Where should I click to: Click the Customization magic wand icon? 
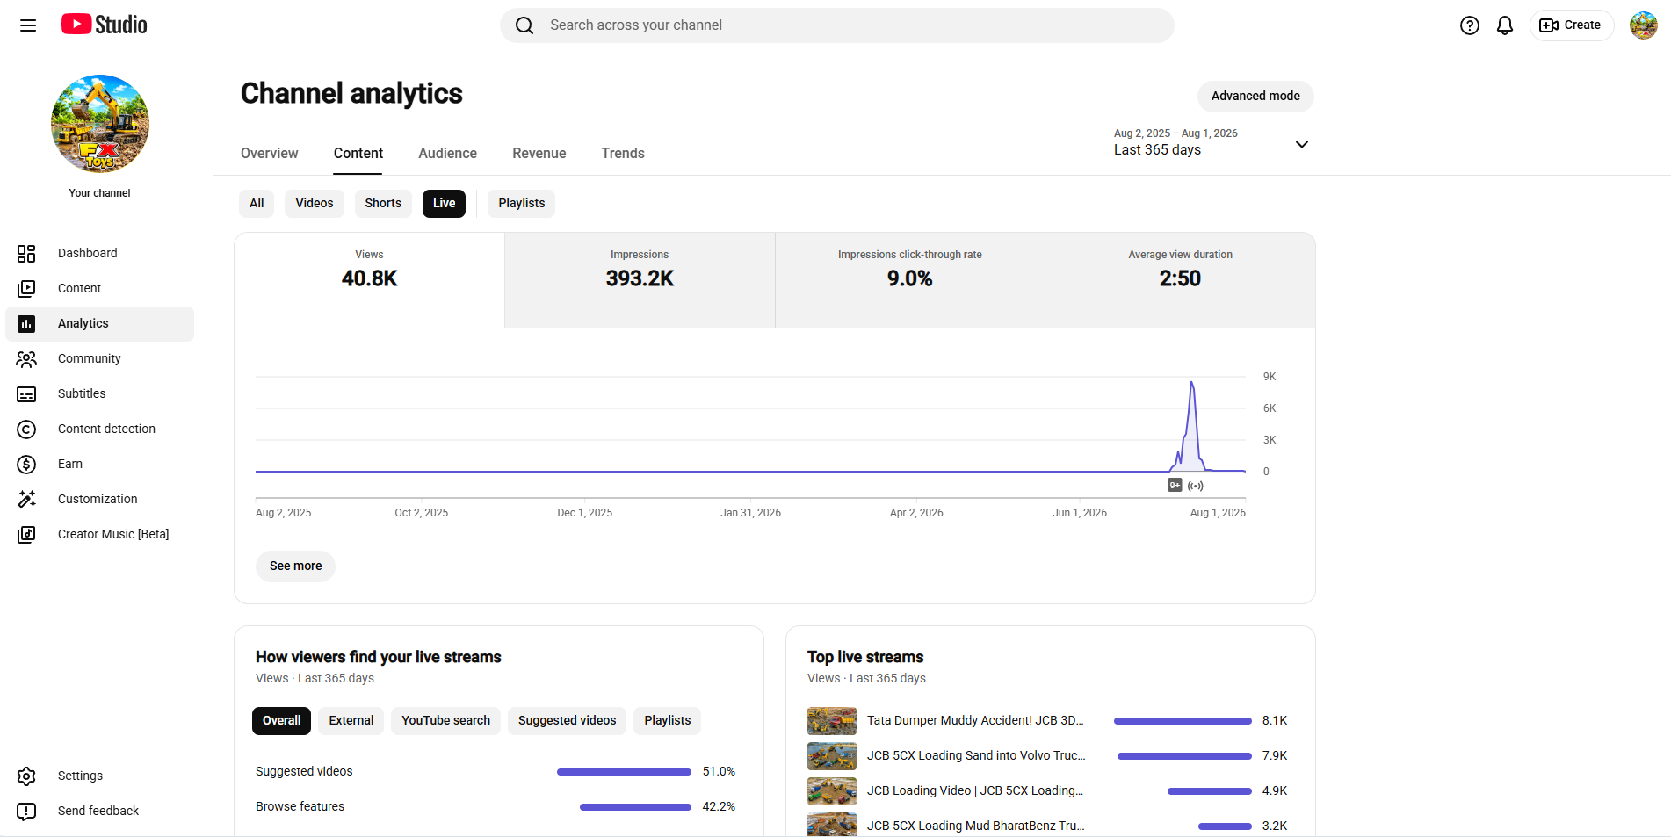click(x=26, y=500)
